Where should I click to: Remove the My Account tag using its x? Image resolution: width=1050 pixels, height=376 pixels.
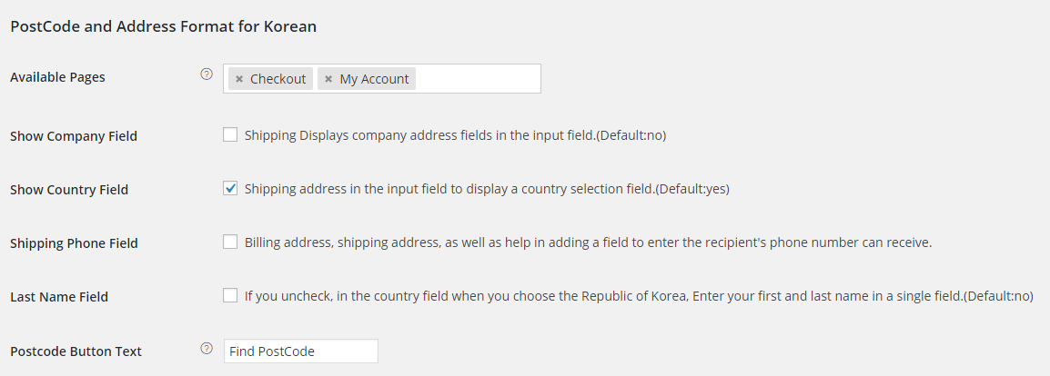328,79
